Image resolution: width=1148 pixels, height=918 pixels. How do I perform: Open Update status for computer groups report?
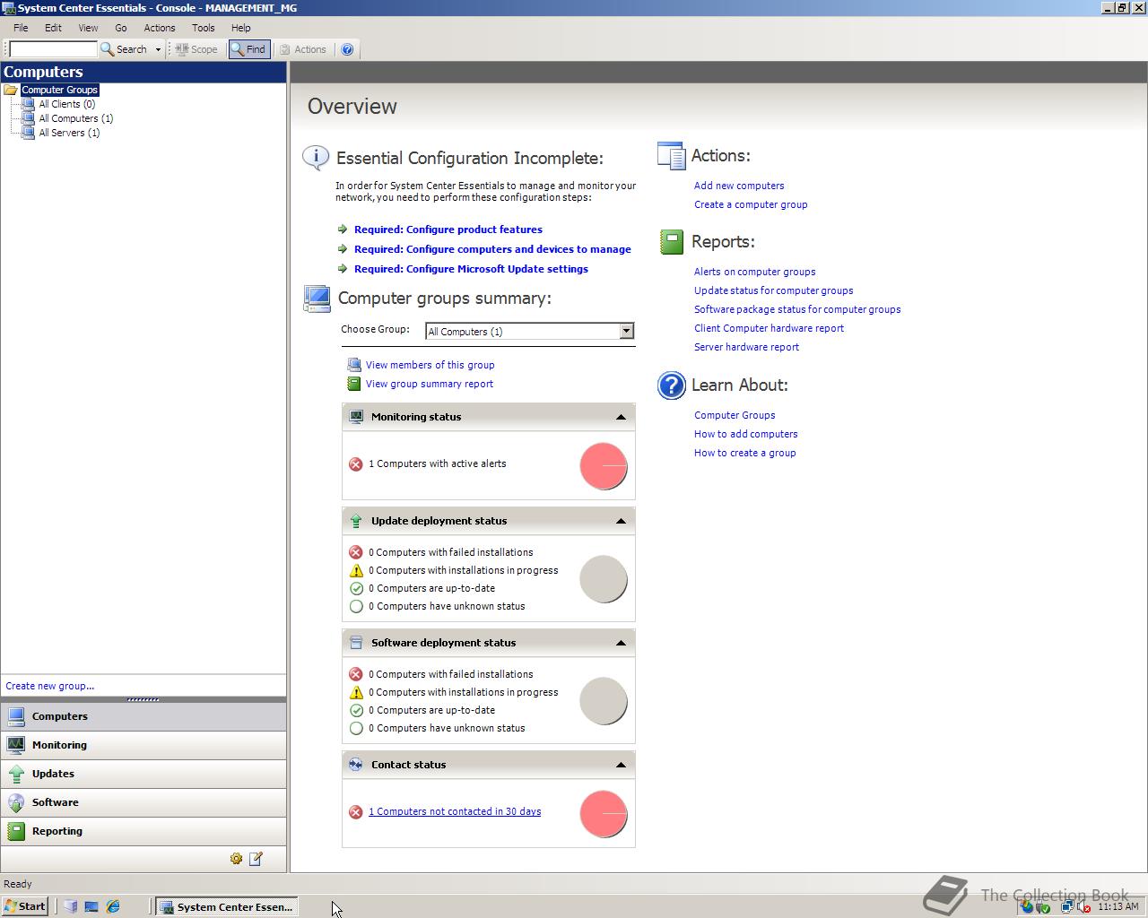click(773, 290)
